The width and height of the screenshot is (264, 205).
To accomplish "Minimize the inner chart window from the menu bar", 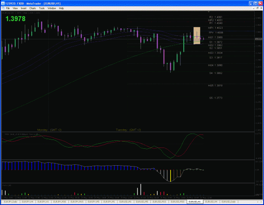I will tap(254, 8).
